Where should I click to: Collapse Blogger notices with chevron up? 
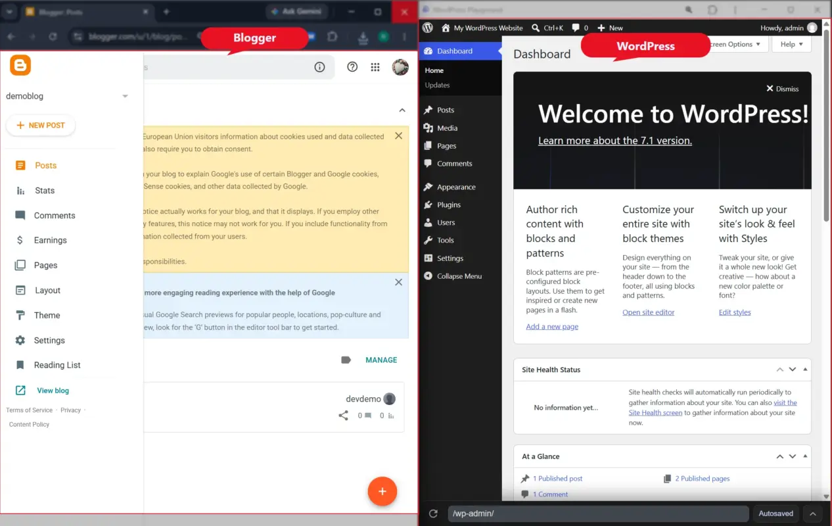[x=402, y=110]
